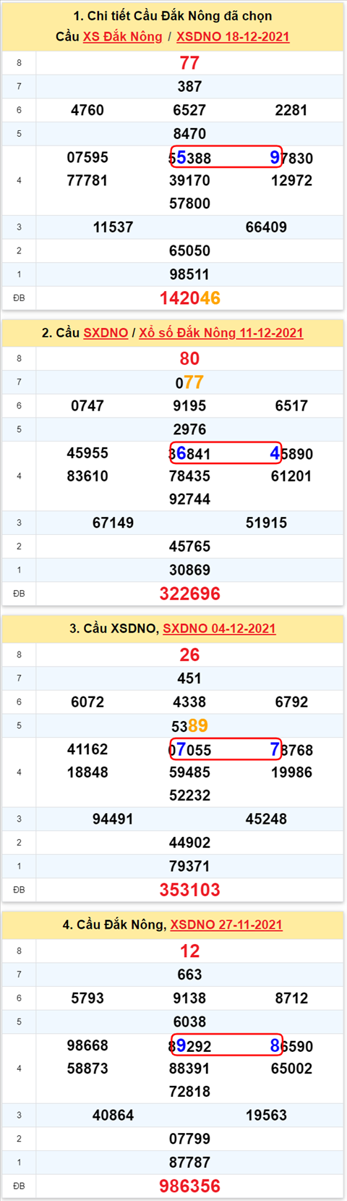The height and width of the screenshot is (1201, 347).
Task: Click the special prize number 142046
Action: [189, 298]
